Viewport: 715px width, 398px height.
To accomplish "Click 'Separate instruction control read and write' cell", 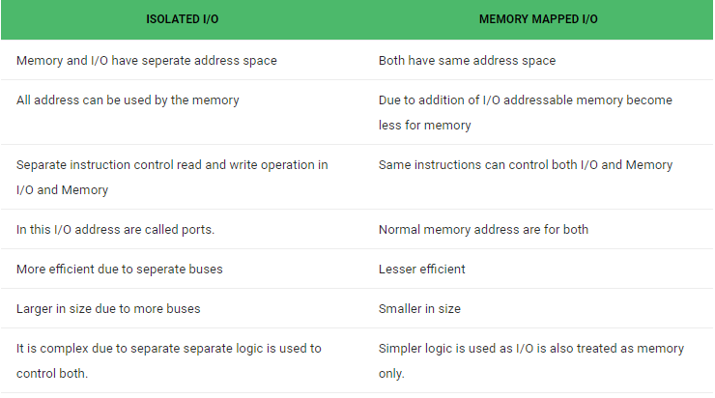I will [172, 165].
